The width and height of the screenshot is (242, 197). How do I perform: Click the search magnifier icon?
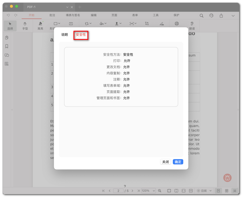pos(201,16)
